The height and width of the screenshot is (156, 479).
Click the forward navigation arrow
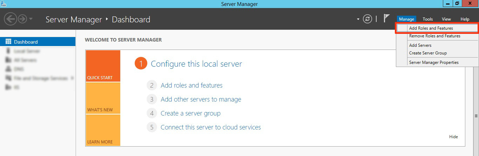pyautogui.click(x=22, y=19)
